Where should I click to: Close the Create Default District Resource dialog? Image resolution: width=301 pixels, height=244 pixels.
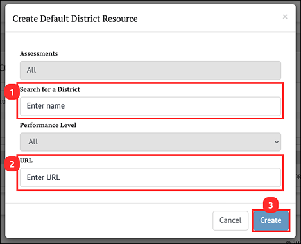pos(285,17)
